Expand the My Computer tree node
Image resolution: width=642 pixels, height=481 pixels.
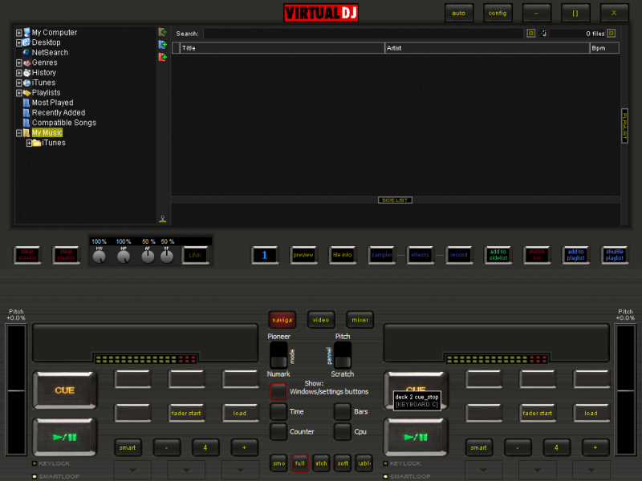(x=18, y=32)
